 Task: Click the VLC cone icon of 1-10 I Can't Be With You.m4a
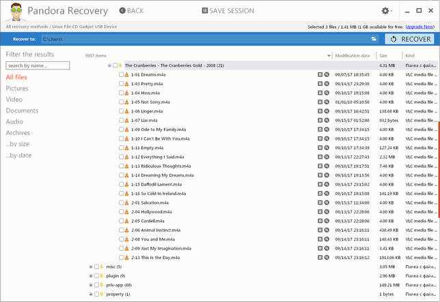(126, 138)
